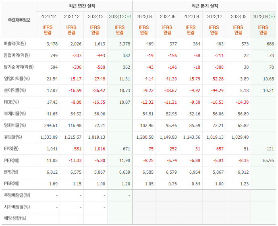278x226 pixels.
Task: Click the -307 operating profit value
Action: 77,55
